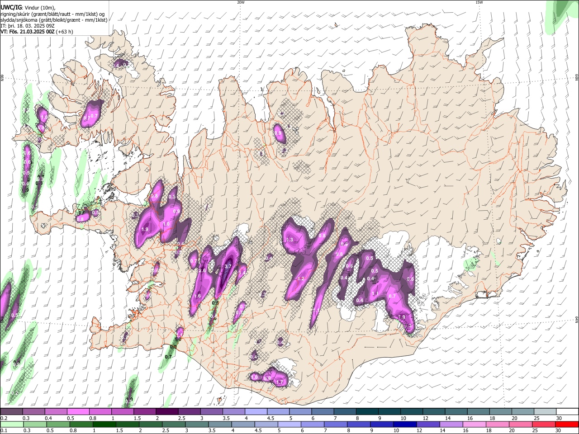The height and width of the screenshot is (434, 579).
Task: Click the "15W" longitude label at top
Action: coord(479,2)
